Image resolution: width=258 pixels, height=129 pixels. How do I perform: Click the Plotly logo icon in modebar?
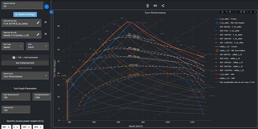[255, 12]
